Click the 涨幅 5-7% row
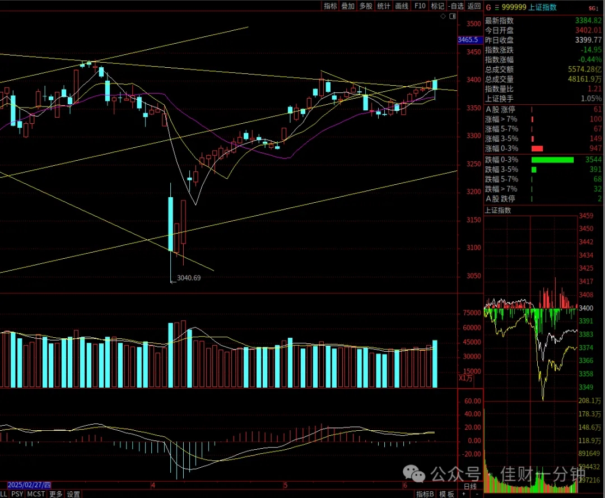 543,129
